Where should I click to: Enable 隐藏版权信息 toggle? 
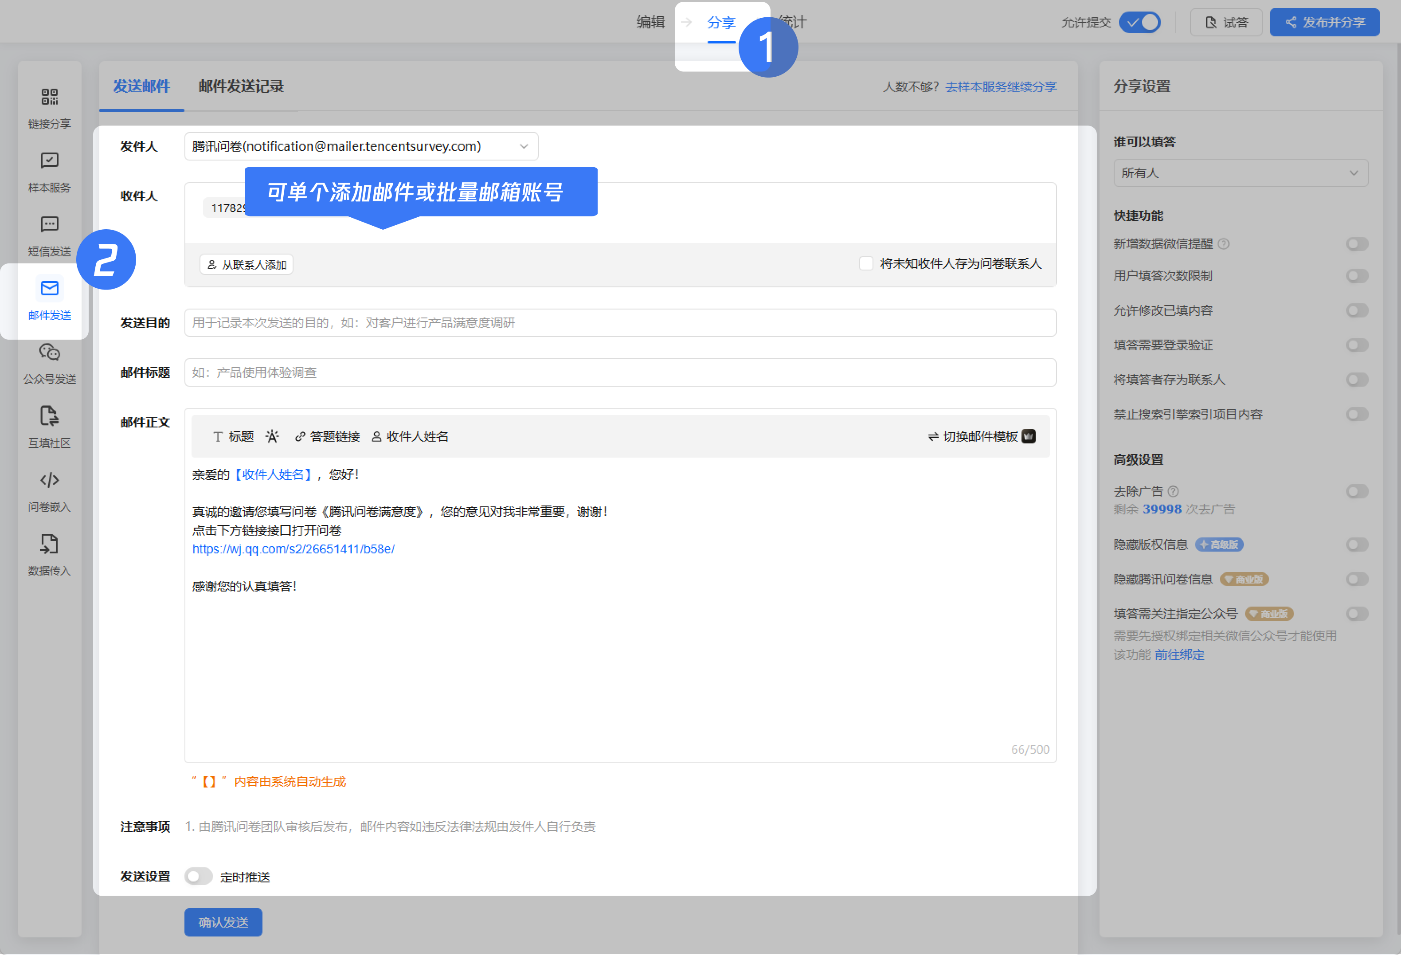click(1357, 545)
